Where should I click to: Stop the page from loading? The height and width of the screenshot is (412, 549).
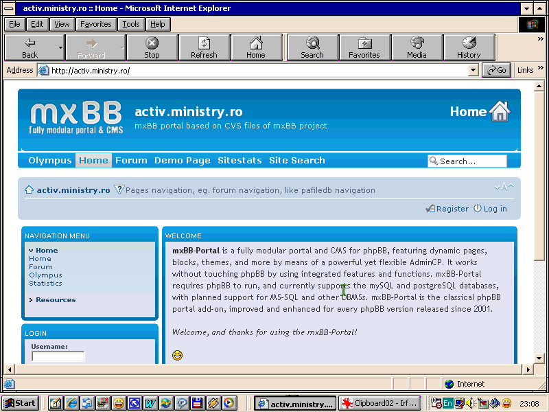coord(152,47)
